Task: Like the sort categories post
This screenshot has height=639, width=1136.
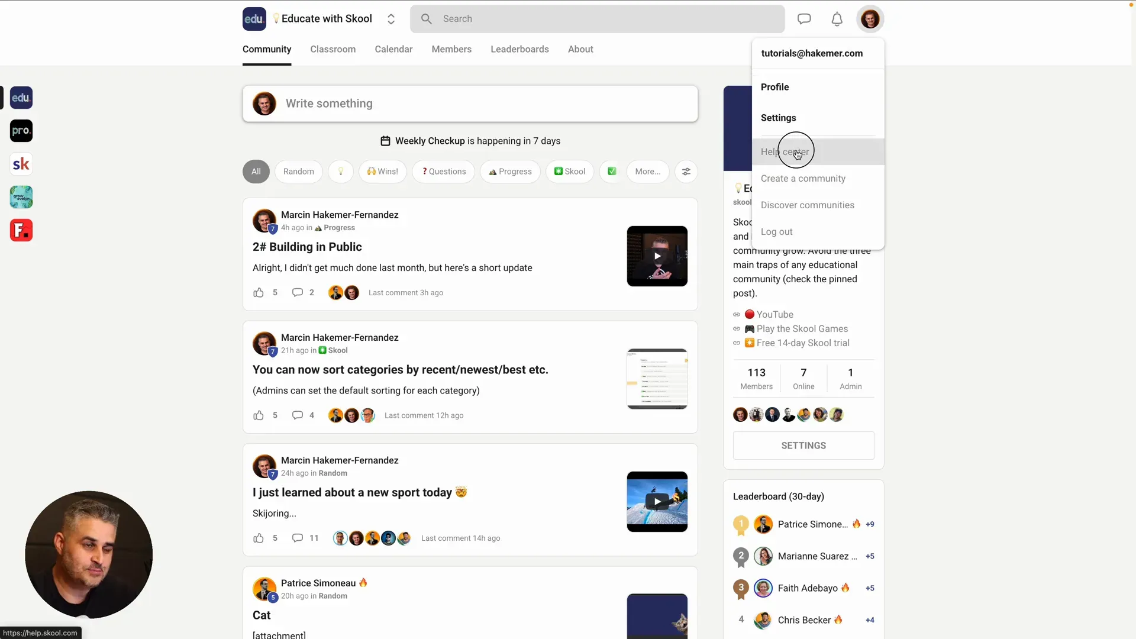Action: [x=259, y=415]
